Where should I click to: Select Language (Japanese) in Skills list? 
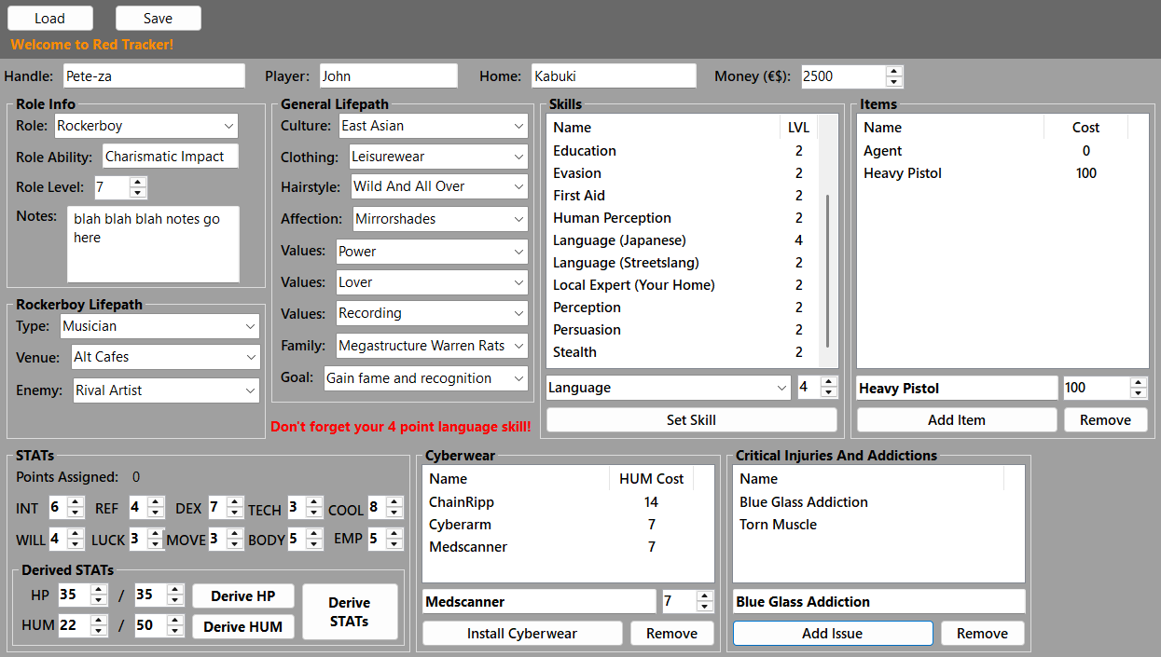pos(683,240)
